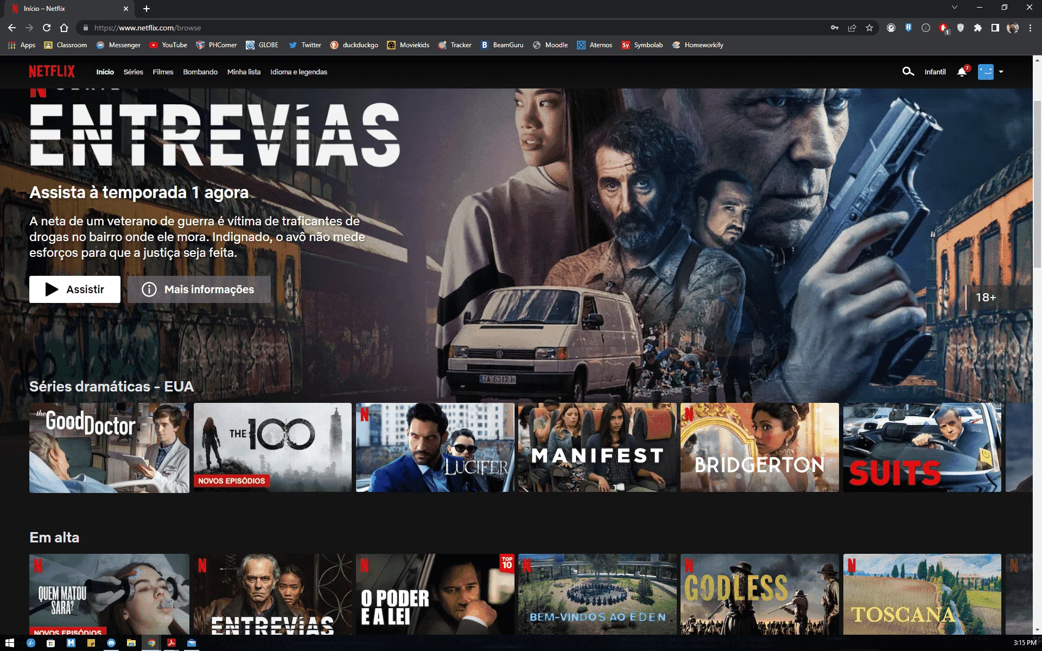The height and width of the screenshot is (651, 1042).
Task: Switch to the Infantil profile link
Action: [x=935, y=72]
